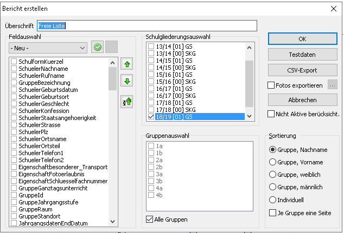Click the green checkmark save icon
The width and height of the screenshot is (344, 233).
click(97, 48)
